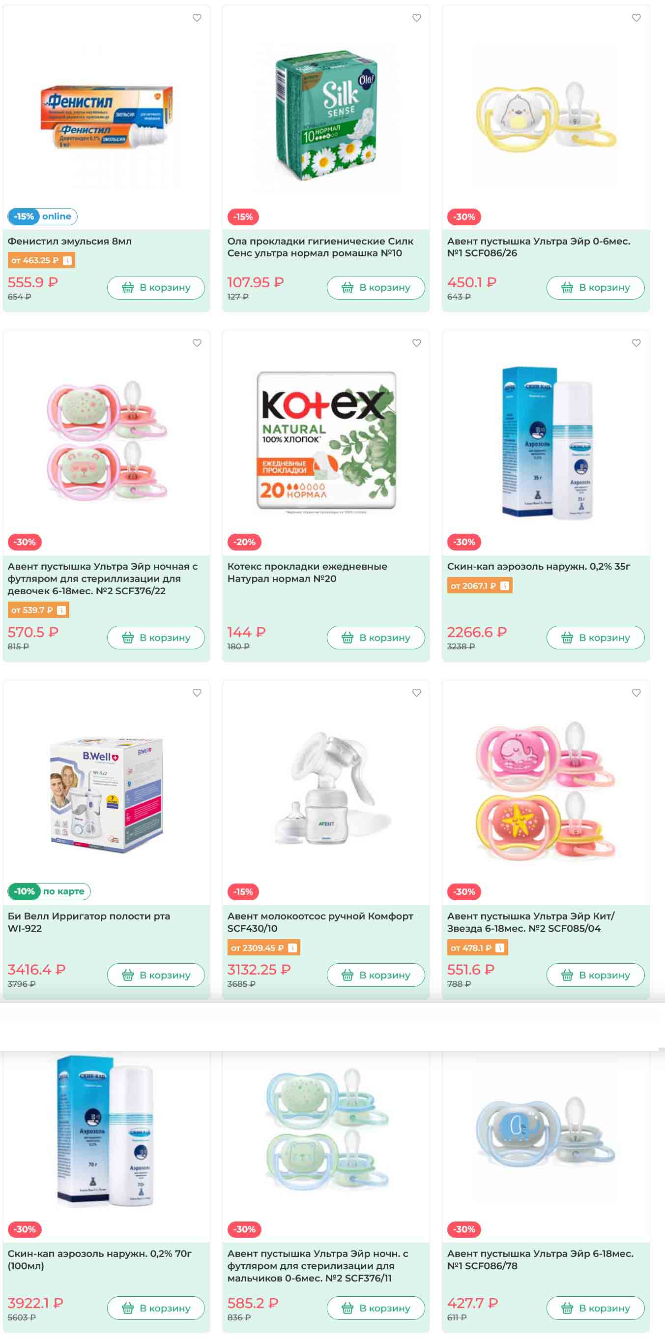Click heart icon on yellow Авент pacifier card
Image resolution: width=665 pixels, height=1342 pixels.
point(636,18)
